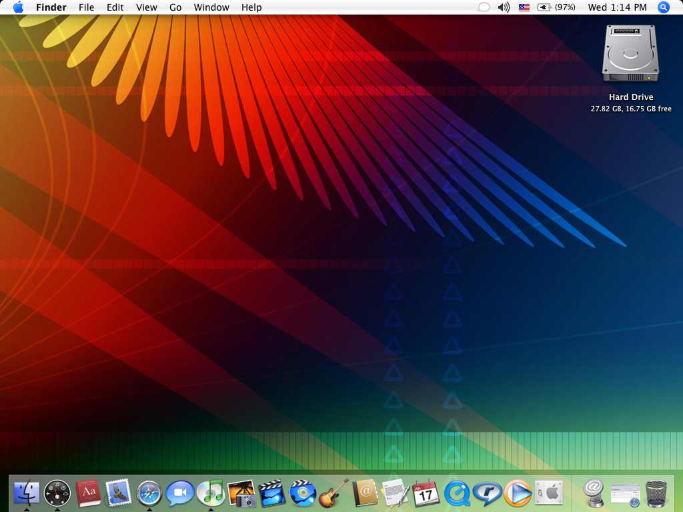Launch Dashboard from the Dock
This screenshot has height=512, width=683.
(57, 493)
